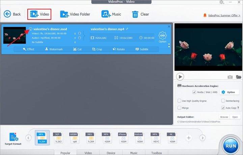Image resolution: width=243 pixels, height=155 pixels.
Task: Open the output folder
Action: 235,117
